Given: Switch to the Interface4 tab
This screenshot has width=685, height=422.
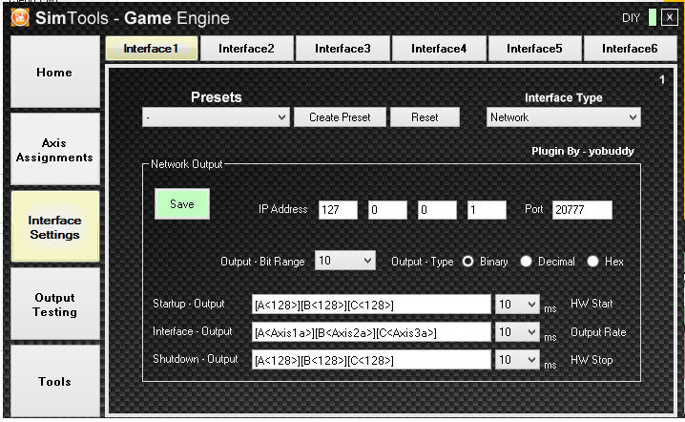Looking at the screenshot, I should coord(439,49).
